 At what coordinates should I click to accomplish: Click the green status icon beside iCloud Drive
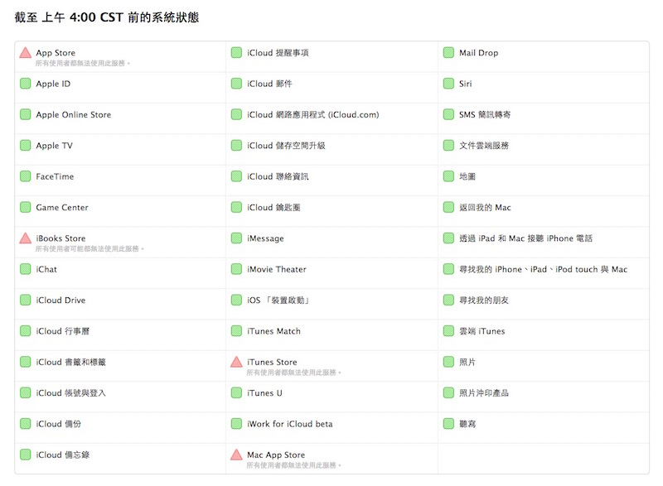(x=26, y=300)
